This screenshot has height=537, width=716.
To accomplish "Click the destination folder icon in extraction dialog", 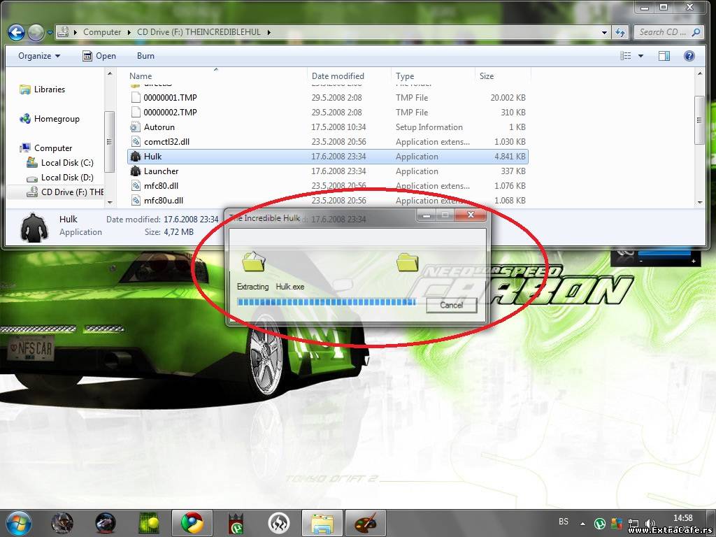I will [408, 262].
